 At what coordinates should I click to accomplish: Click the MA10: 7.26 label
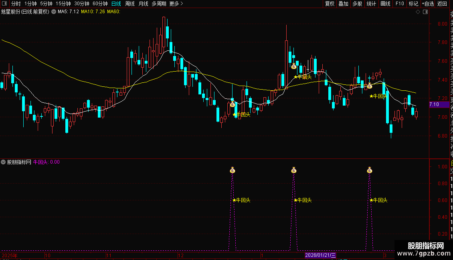tap(93, 12)
